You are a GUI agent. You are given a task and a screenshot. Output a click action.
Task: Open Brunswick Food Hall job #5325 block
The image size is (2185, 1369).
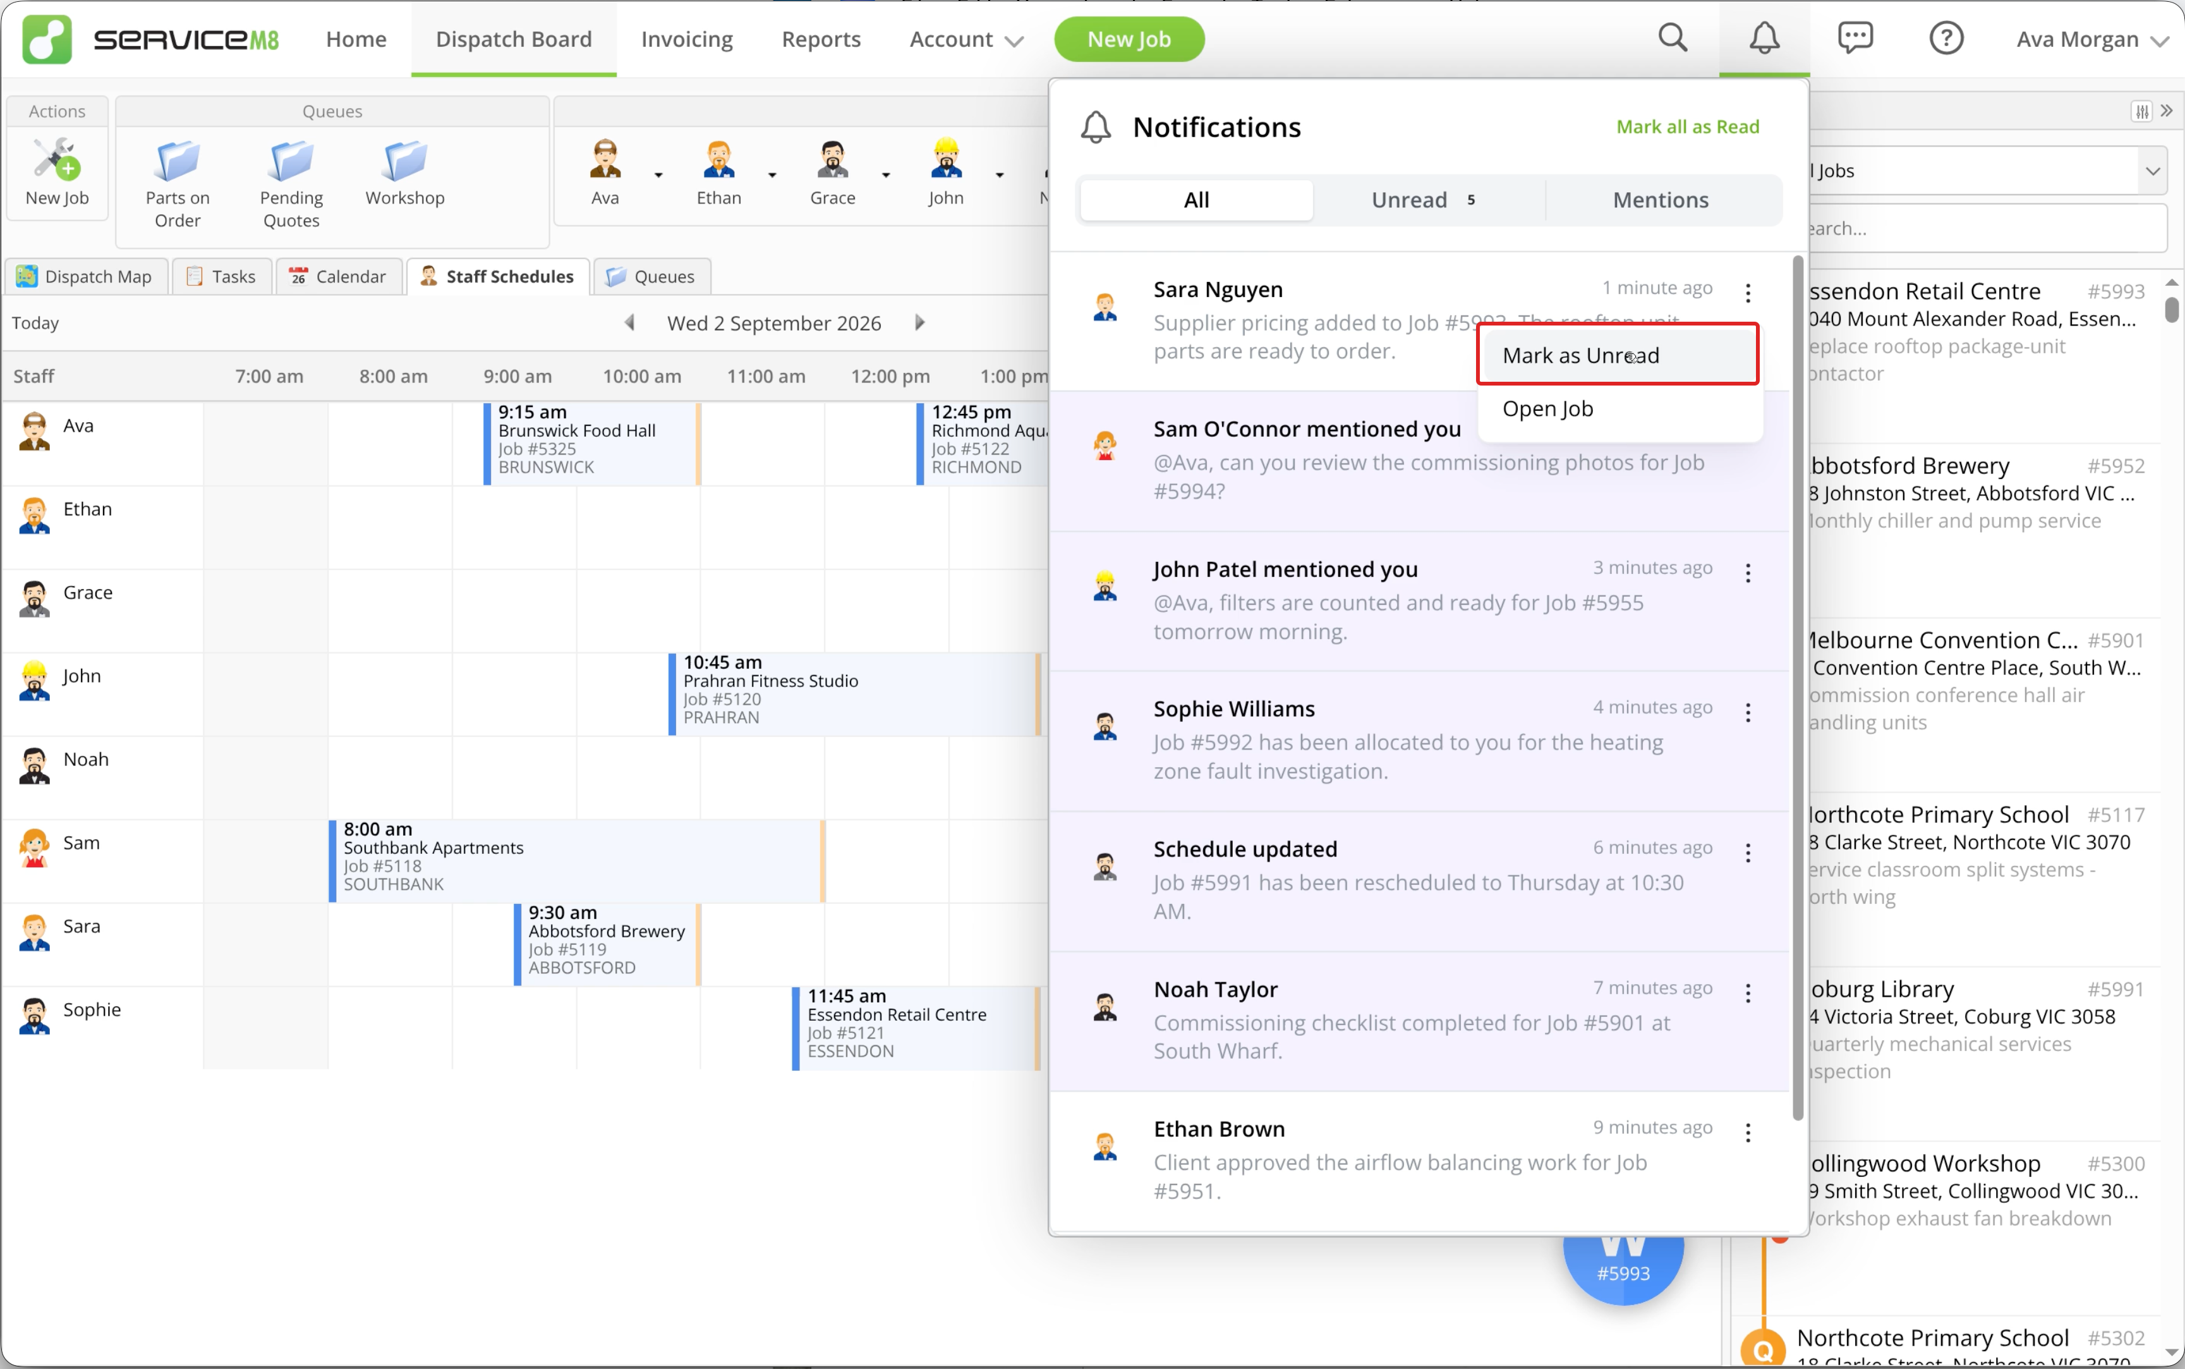click(592, 444)
